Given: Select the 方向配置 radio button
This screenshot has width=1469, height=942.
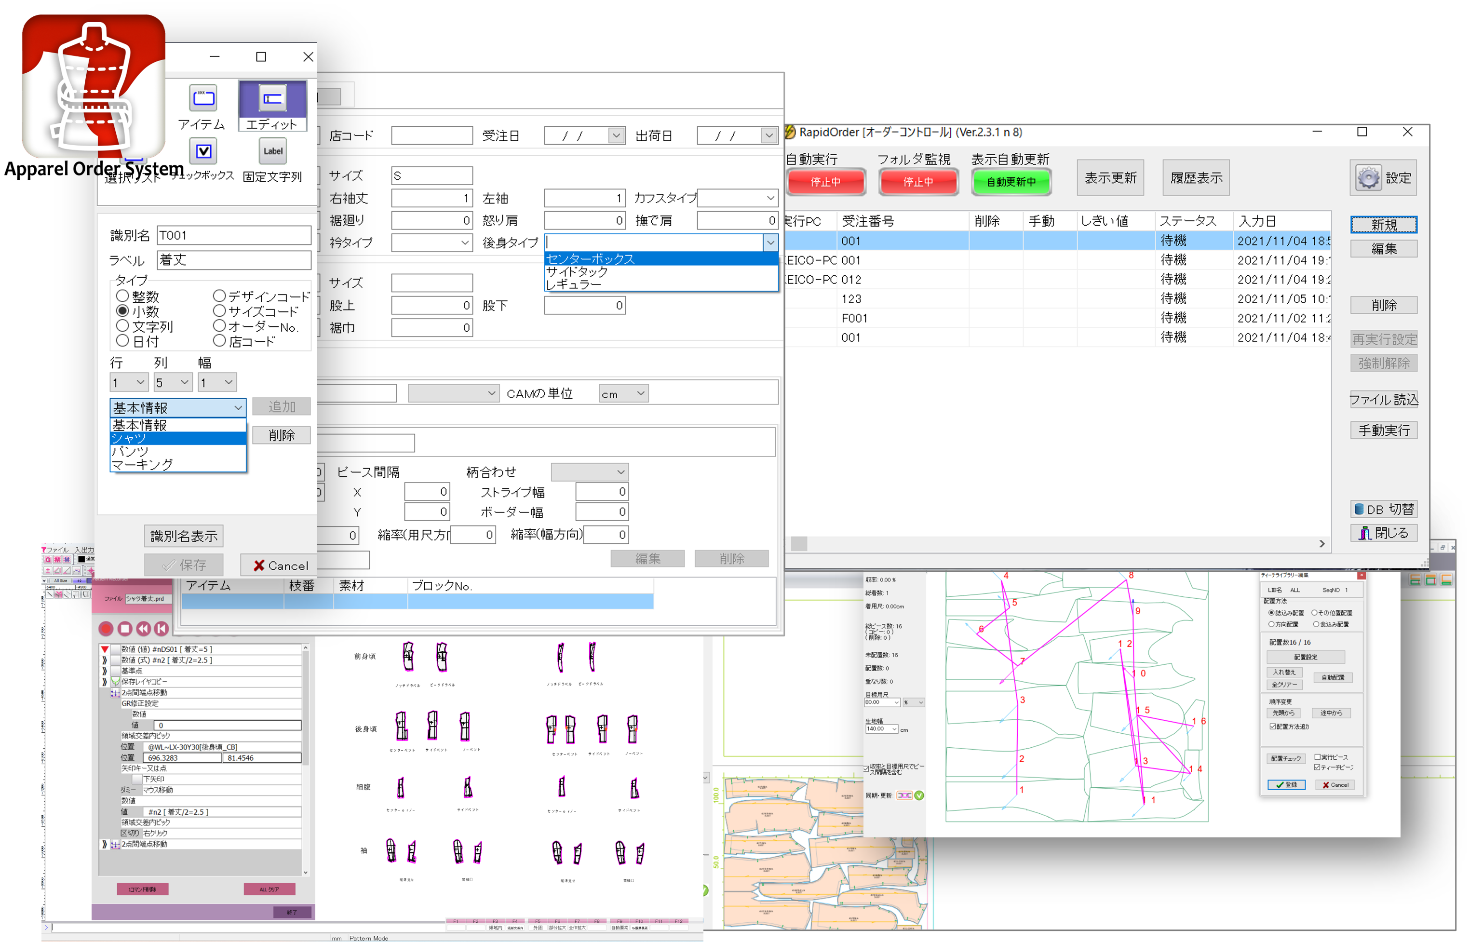Looking at the screenshot, I should (1271, 624).
